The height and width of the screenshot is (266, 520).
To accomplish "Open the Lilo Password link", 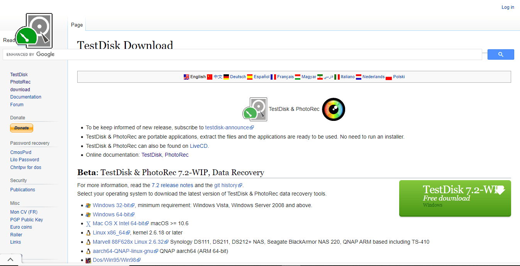I will click(x=25, y=160).
